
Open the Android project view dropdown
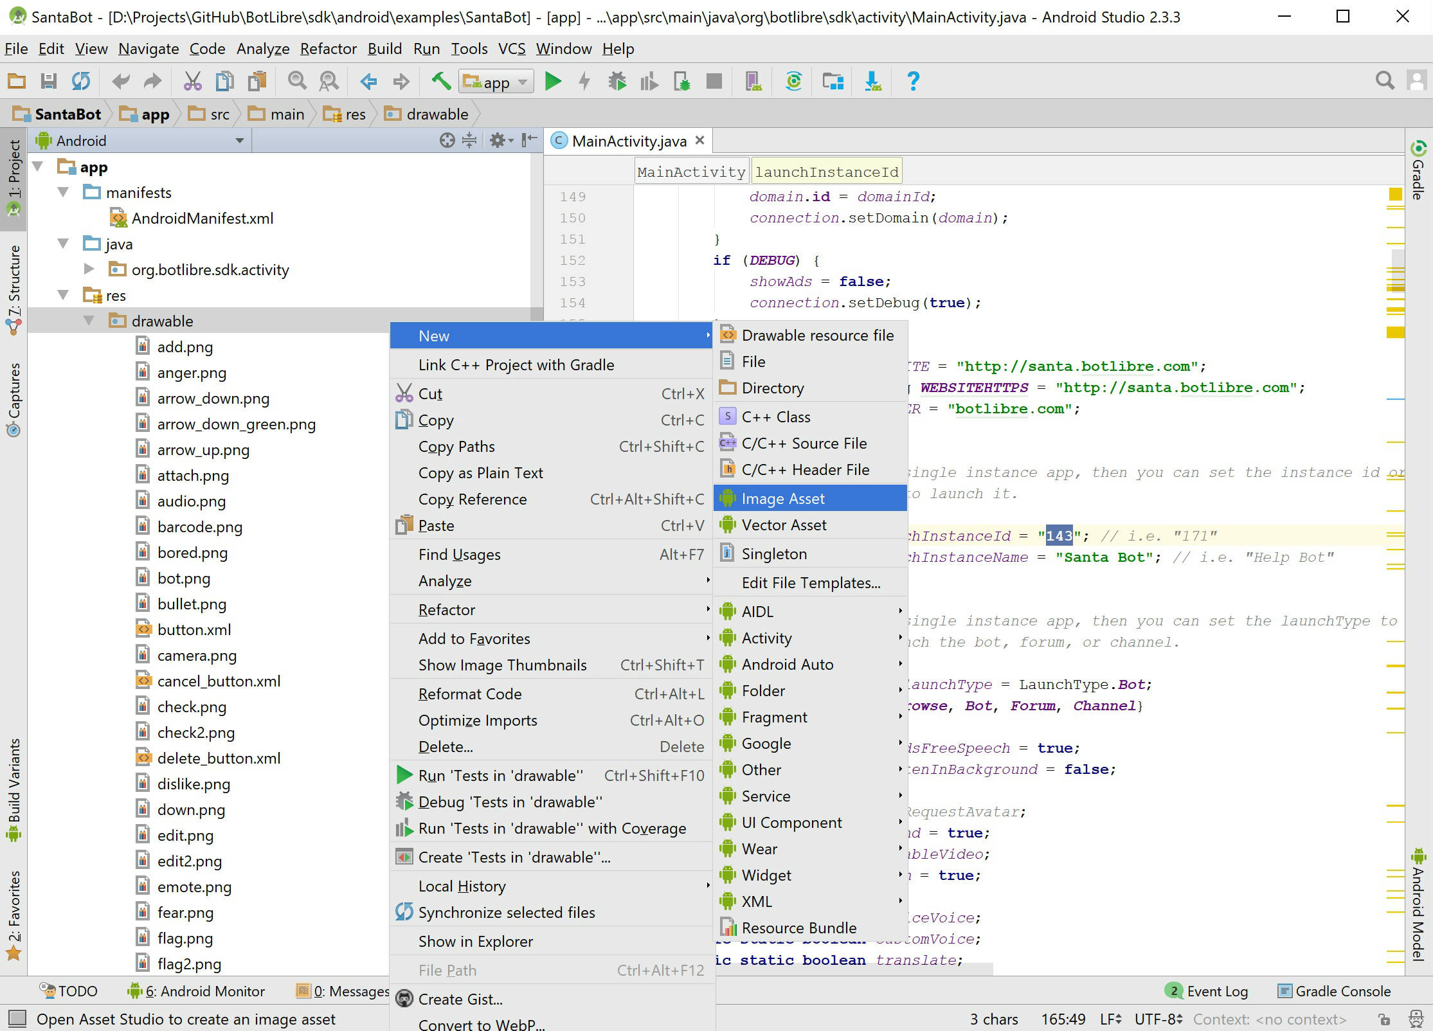pyautogui.click(x=140, y=140)
